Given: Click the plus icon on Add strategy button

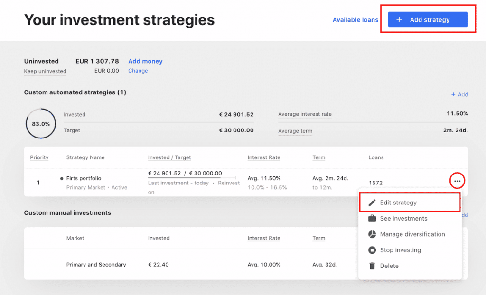Looking at the screenshot, I should coord(399,19).
